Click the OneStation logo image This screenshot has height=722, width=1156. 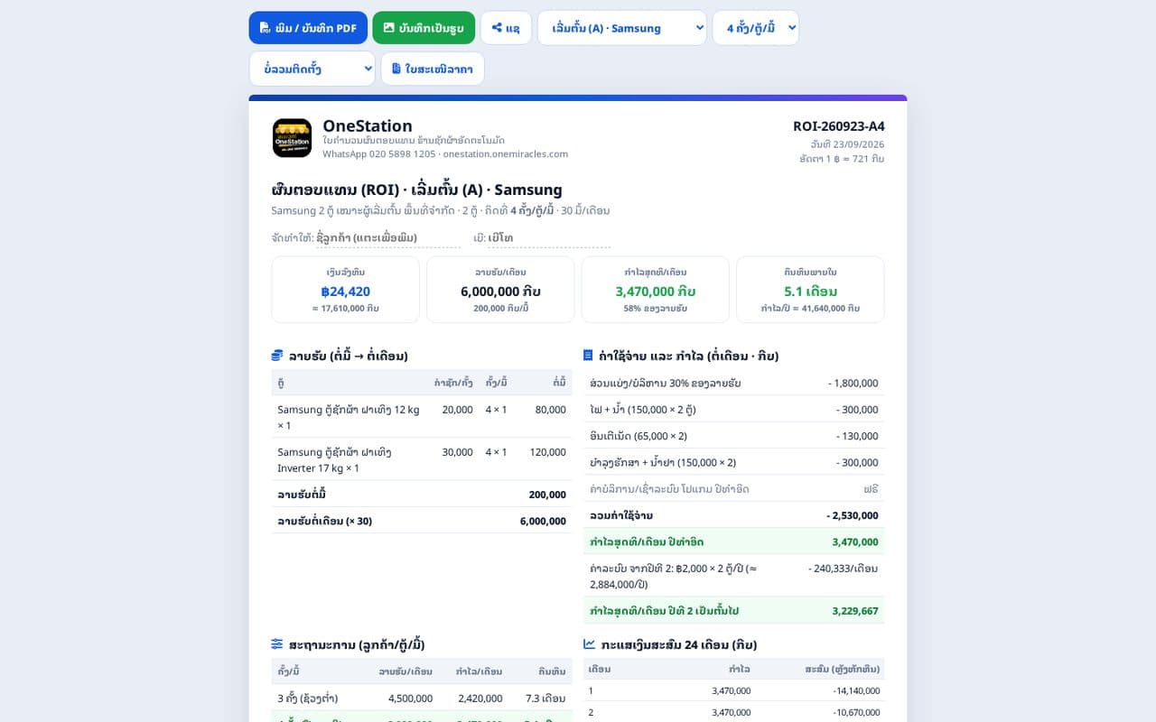click(292, 138)
